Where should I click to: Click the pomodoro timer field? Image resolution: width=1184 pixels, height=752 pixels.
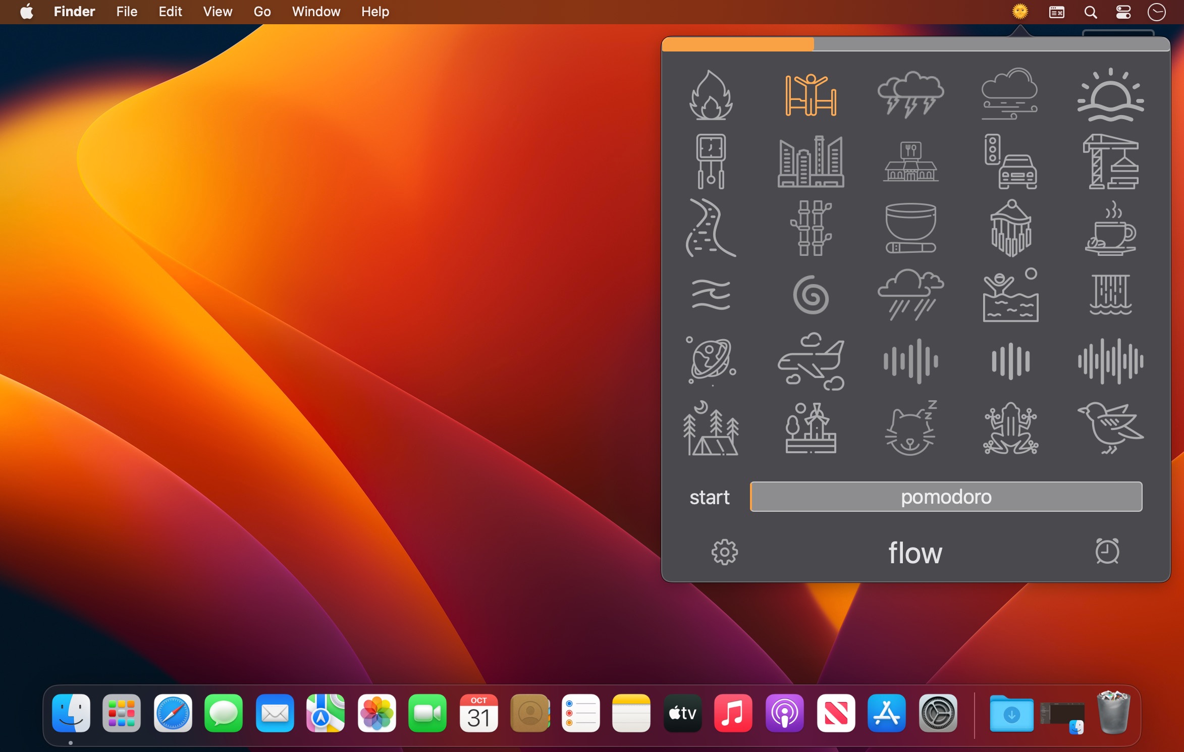point(946,497)
